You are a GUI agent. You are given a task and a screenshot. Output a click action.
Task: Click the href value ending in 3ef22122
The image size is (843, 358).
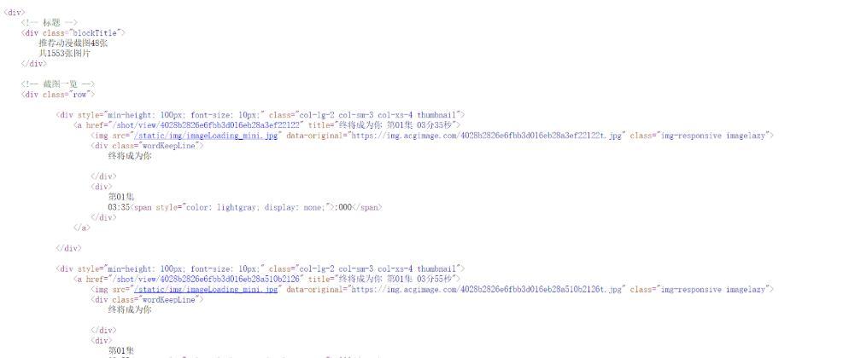(207, 125)
